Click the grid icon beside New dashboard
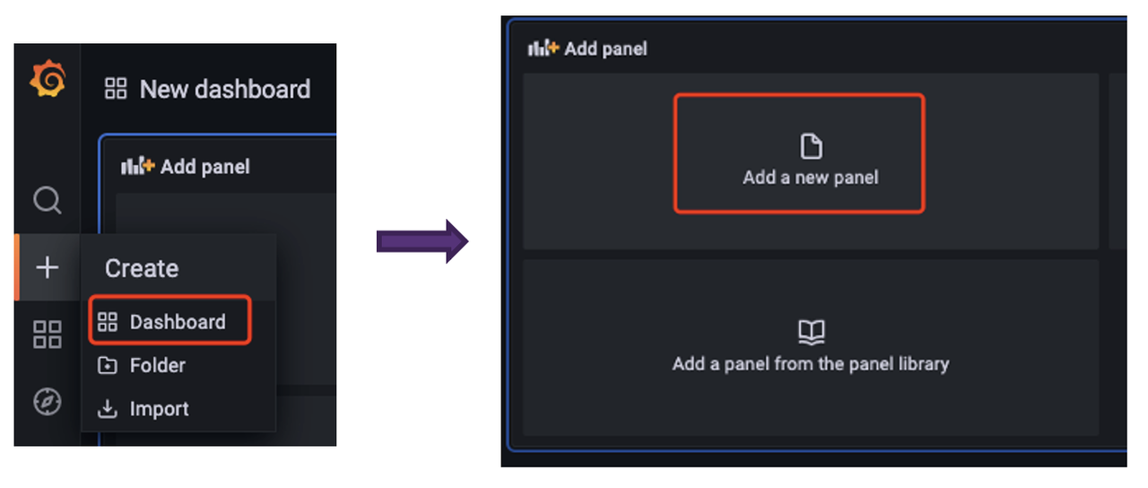Image resolution: width=1148 pixels, height=488 pixels. pos(116,89)
